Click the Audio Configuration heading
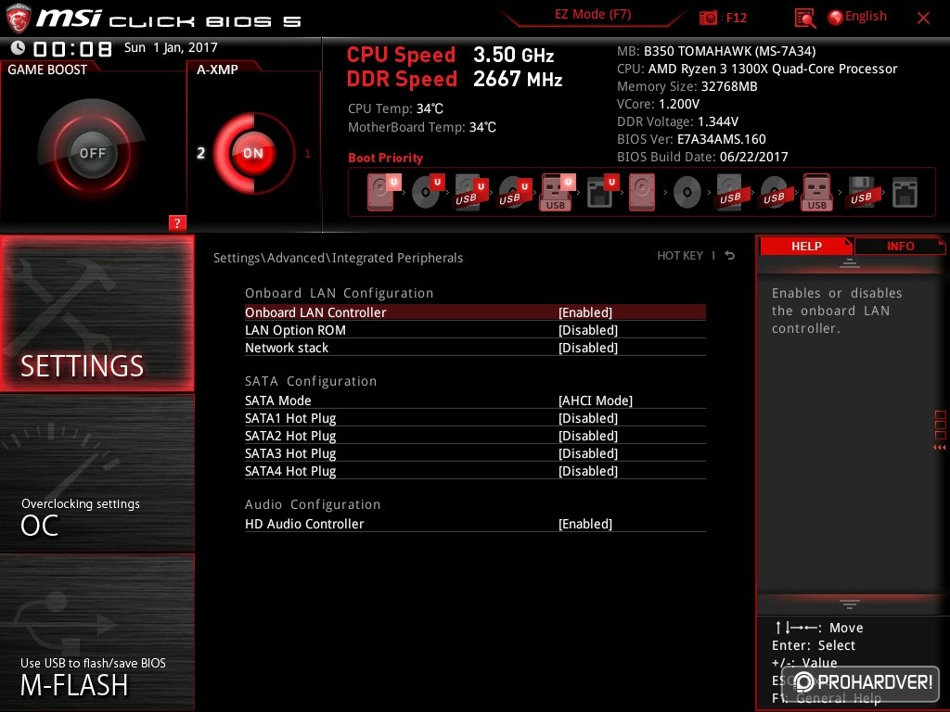Screen dimensions: 950x712 (x=313, y=504)
